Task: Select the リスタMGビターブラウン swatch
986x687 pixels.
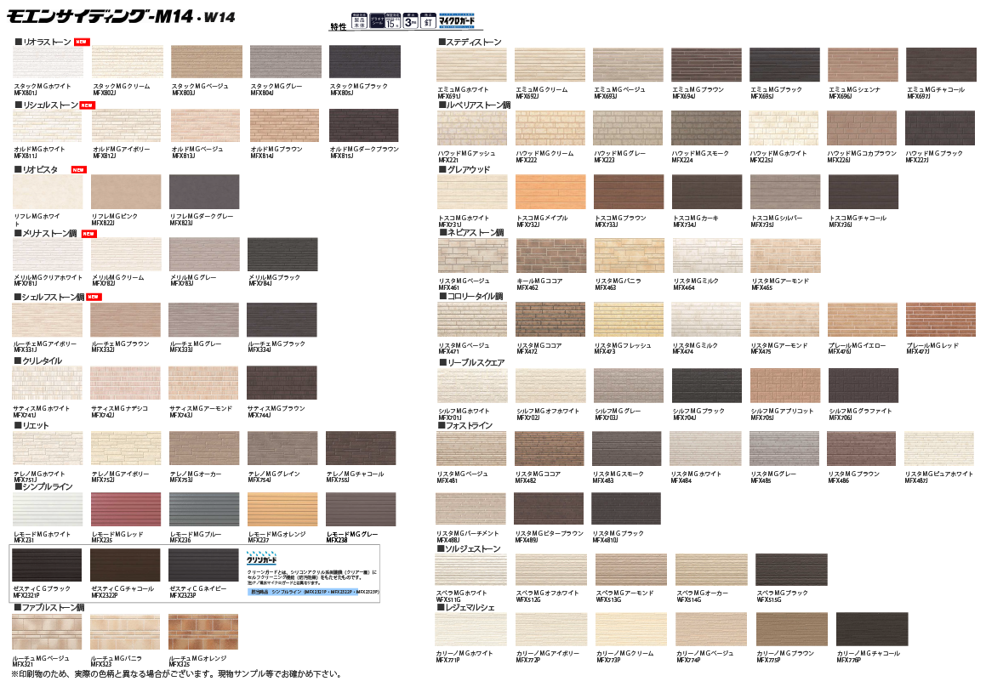Action: (549, 509)
